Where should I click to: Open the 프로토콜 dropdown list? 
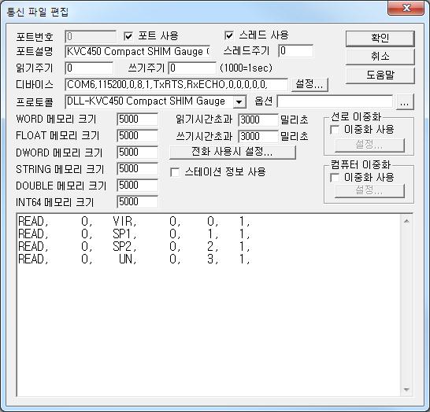point(239,102)
